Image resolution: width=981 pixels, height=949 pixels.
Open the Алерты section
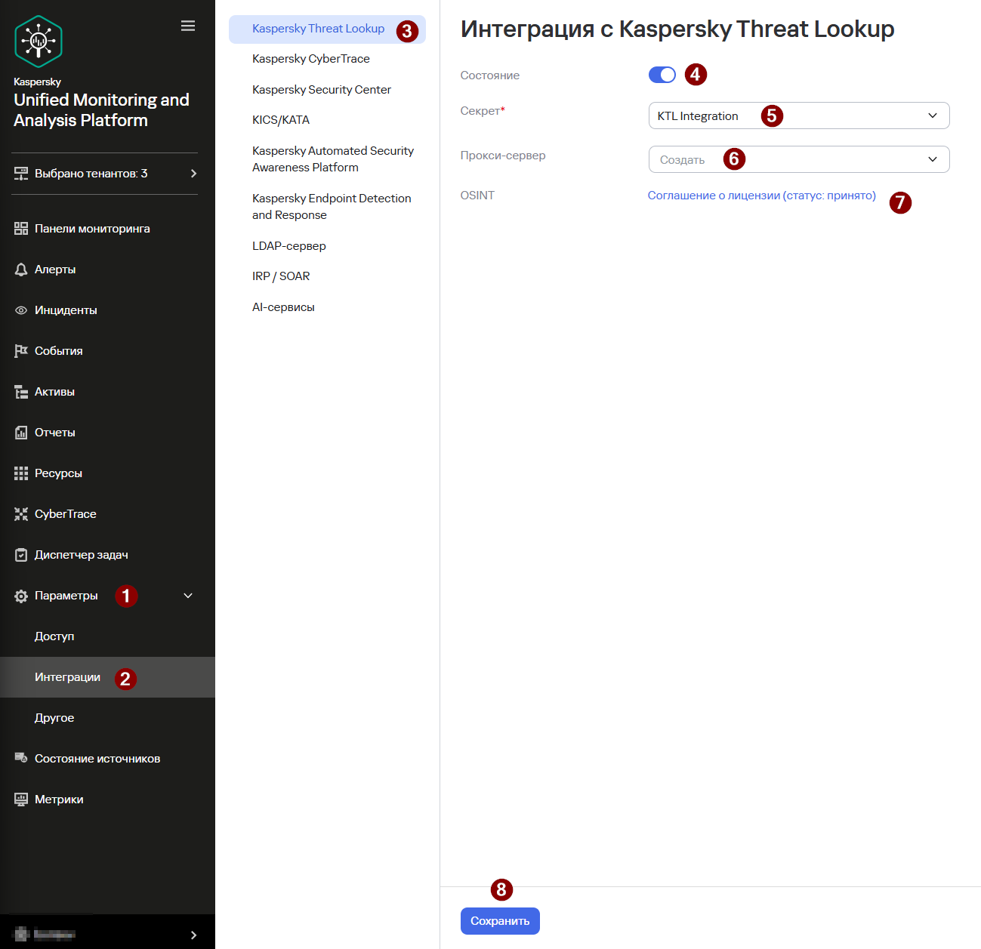pos(55,270)
